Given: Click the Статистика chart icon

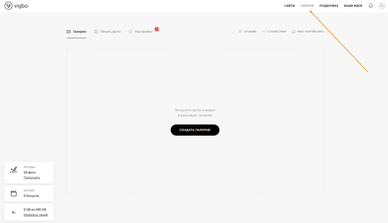Looking at the screenshot, I should [x=264, y=32].
